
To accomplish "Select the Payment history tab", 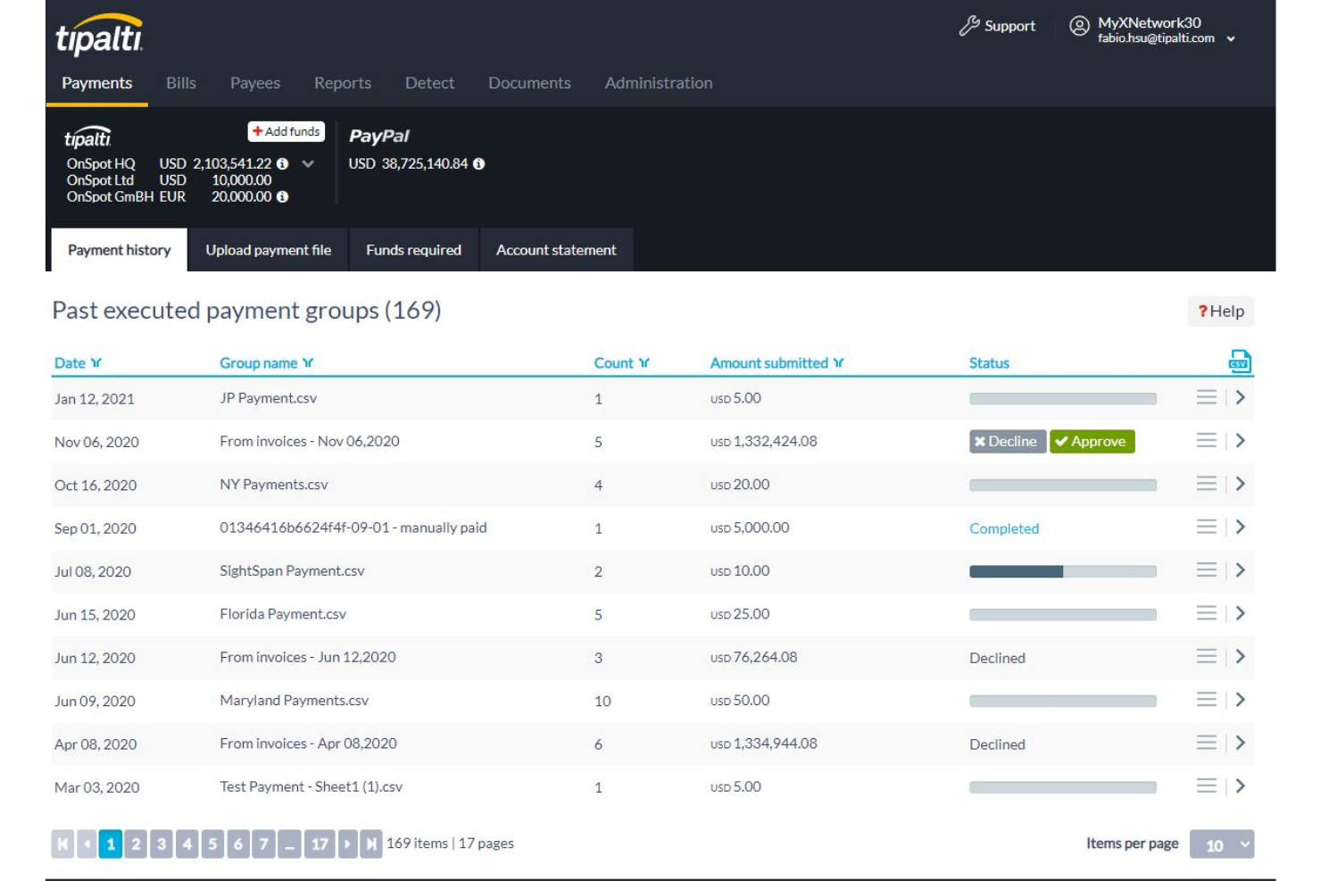I will [x=120, y=250].
